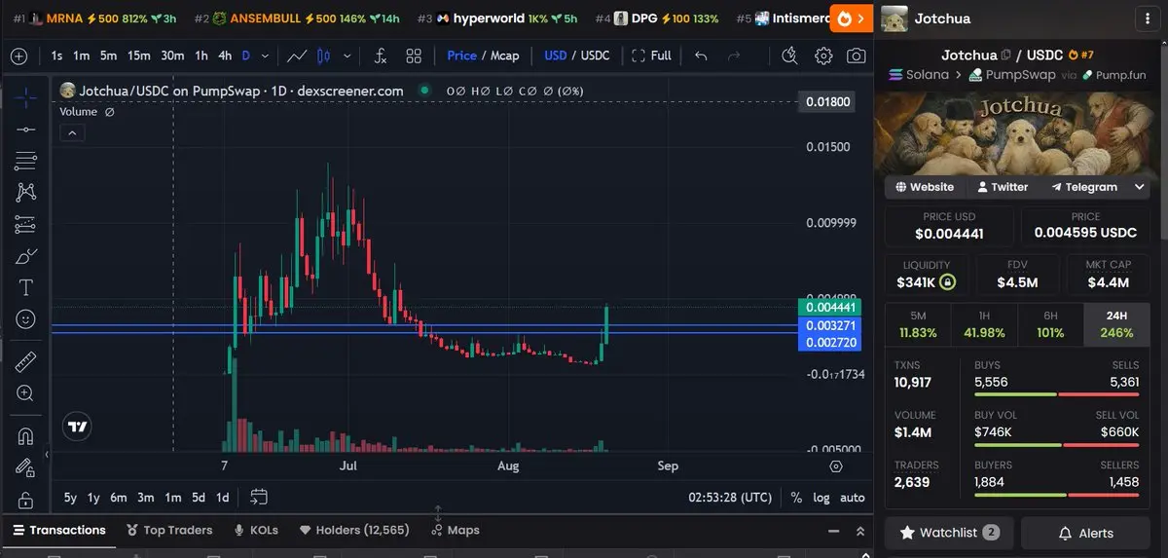This screenshot has height=558, width=1168.
Task: Set chart range to 5d
Action: click(199, 498)
